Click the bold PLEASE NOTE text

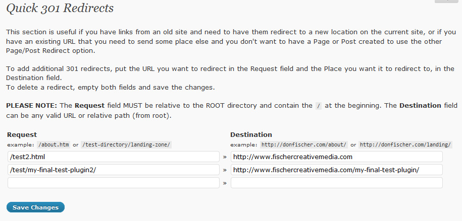tap(31, 106)
